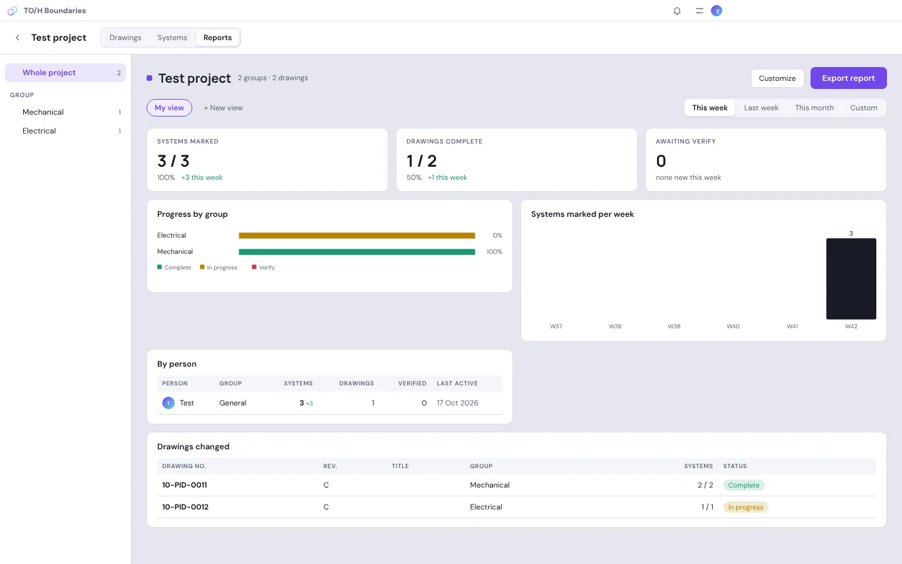Click the purple dot beside Test project
902x564 pixels.
(150, 78)
